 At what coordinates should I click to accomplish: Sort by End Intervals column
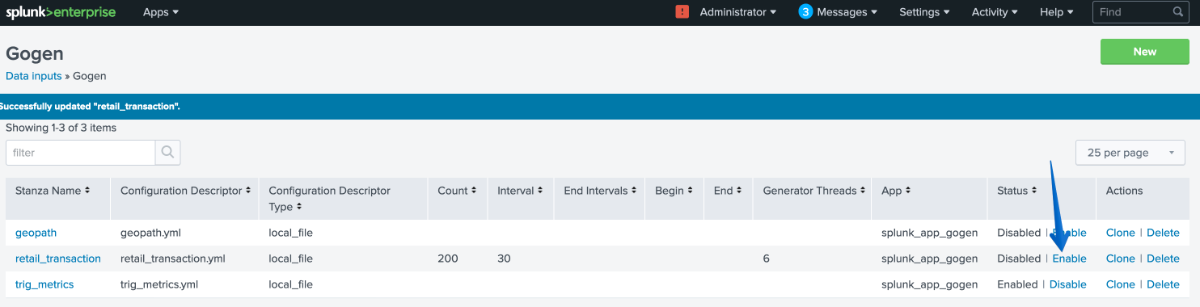pyautogui.click(x=600, y=191)
